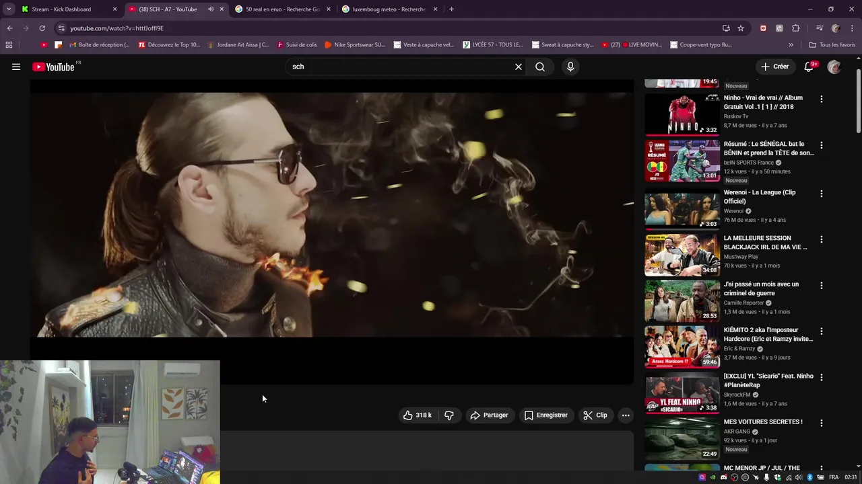Click the address bar URL
The height and width of the screenshot is (484, 862).
[x=117, y=28]
